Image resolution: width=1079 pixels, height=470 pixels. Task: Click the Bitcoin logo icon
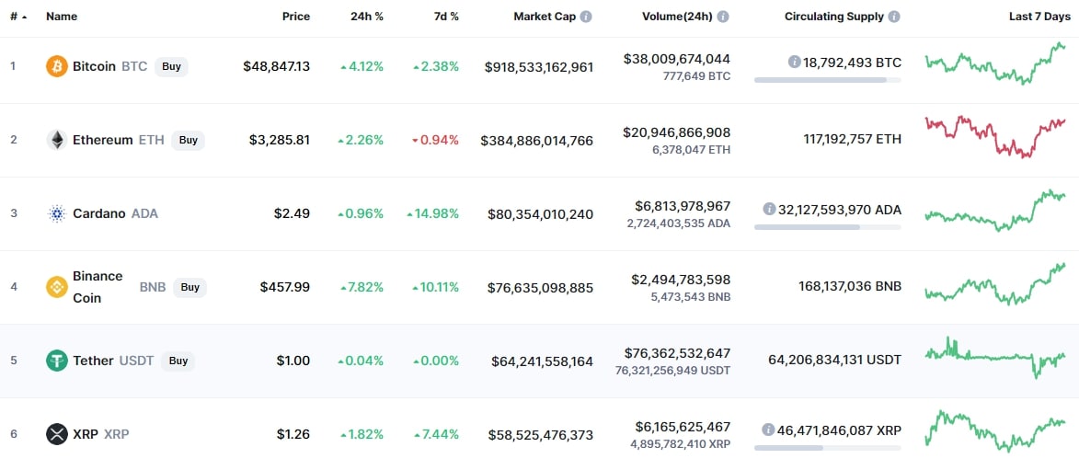[56, 67]
